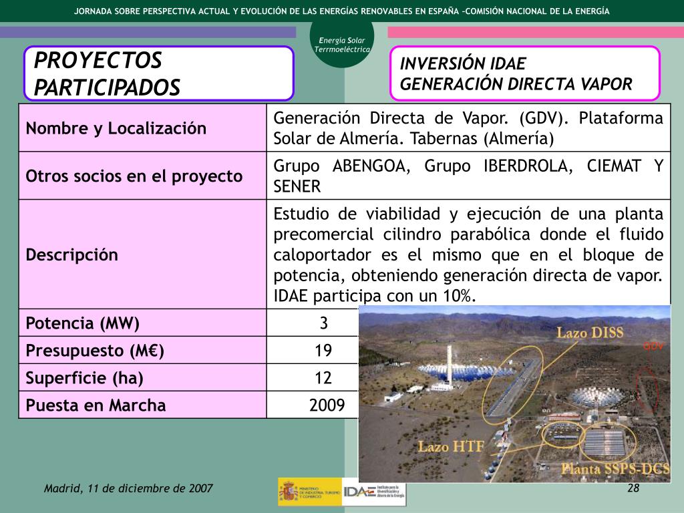Click the IDAE logo in the footer
The width and height of the screenshot is (684, 513).
click(x=374, y=492)
